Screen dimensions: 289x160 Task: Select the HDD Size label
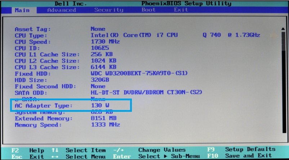(31, 80)
